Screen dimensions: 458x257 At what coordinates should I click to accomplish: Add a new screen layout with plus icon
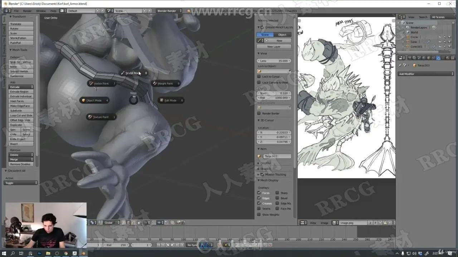(98, 11)
